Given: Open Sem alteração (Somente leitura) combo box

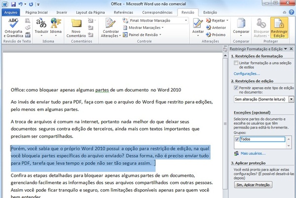Looking at the screenshot, I should point(264,99).
